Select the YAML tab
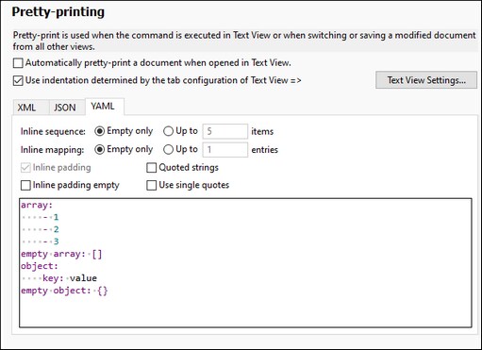 [103, 107]
